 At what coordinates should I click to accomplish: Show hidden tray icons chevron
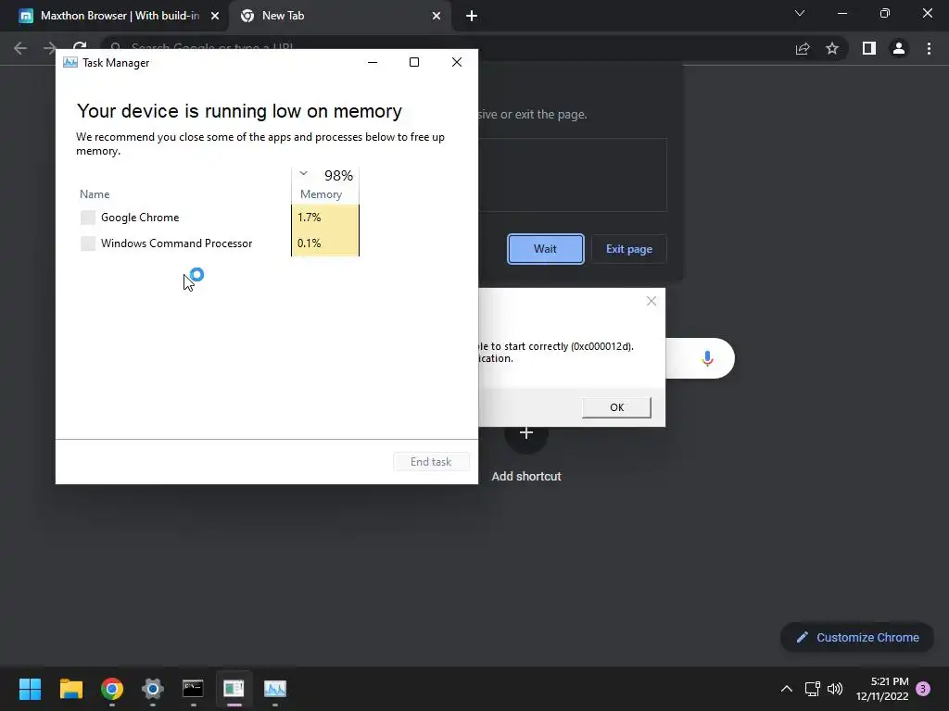click(x=786, y=689)
